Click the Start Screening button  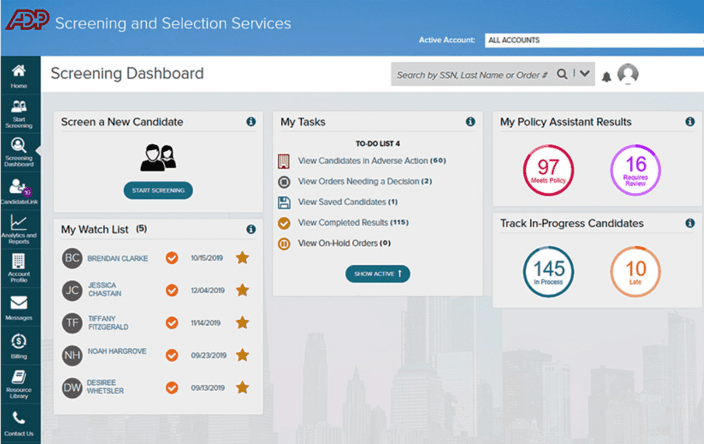coord(158,190)
